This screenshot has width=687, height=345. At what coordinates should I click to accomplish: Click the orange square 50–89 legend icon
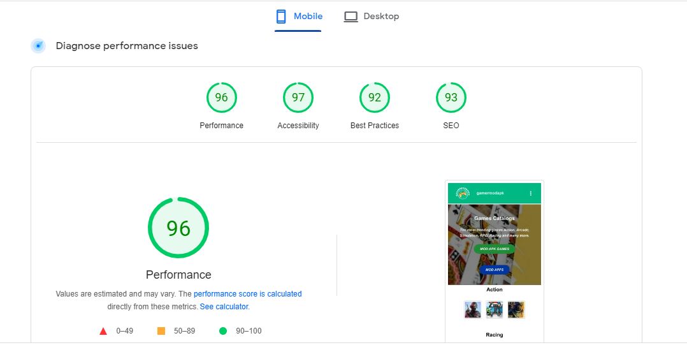[161, 331]
